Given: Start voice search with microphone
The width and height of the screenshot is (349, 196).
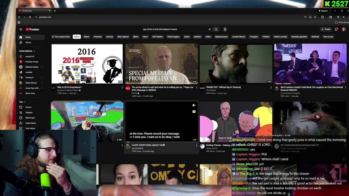Looking at the screenshot, I should pos(225,29).
